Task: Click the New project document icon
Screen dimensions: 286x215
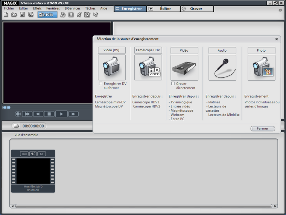Action: (6, 15)
